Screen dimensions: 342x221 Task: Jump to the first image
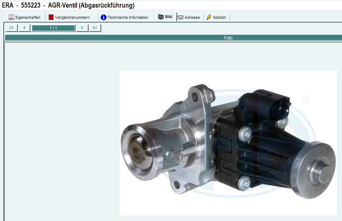tap(11, 28)
